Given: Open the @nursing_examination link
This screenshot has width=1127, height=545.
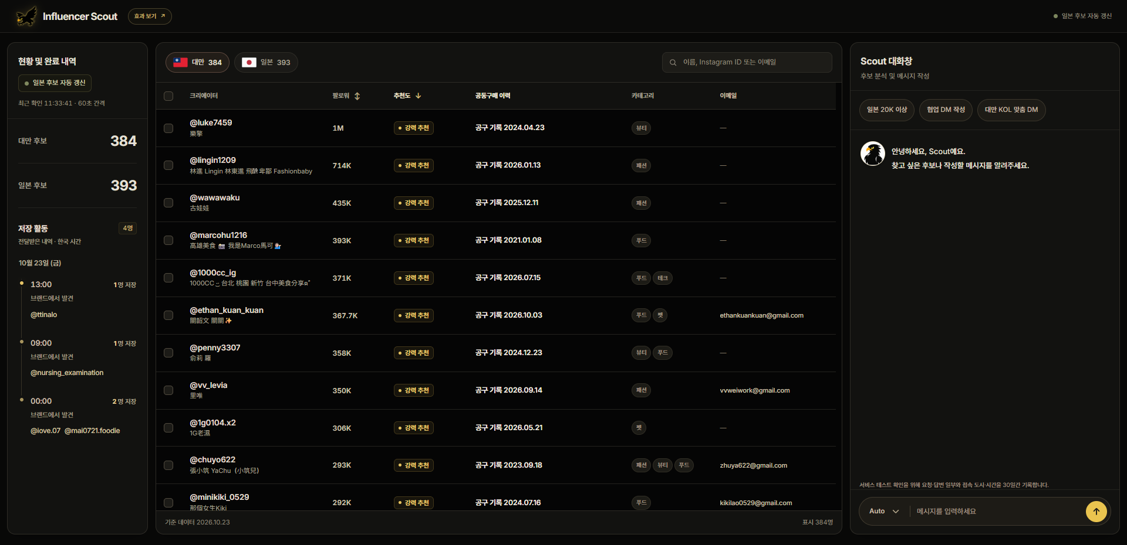Looking at the screenshot, I should (67, 373).
